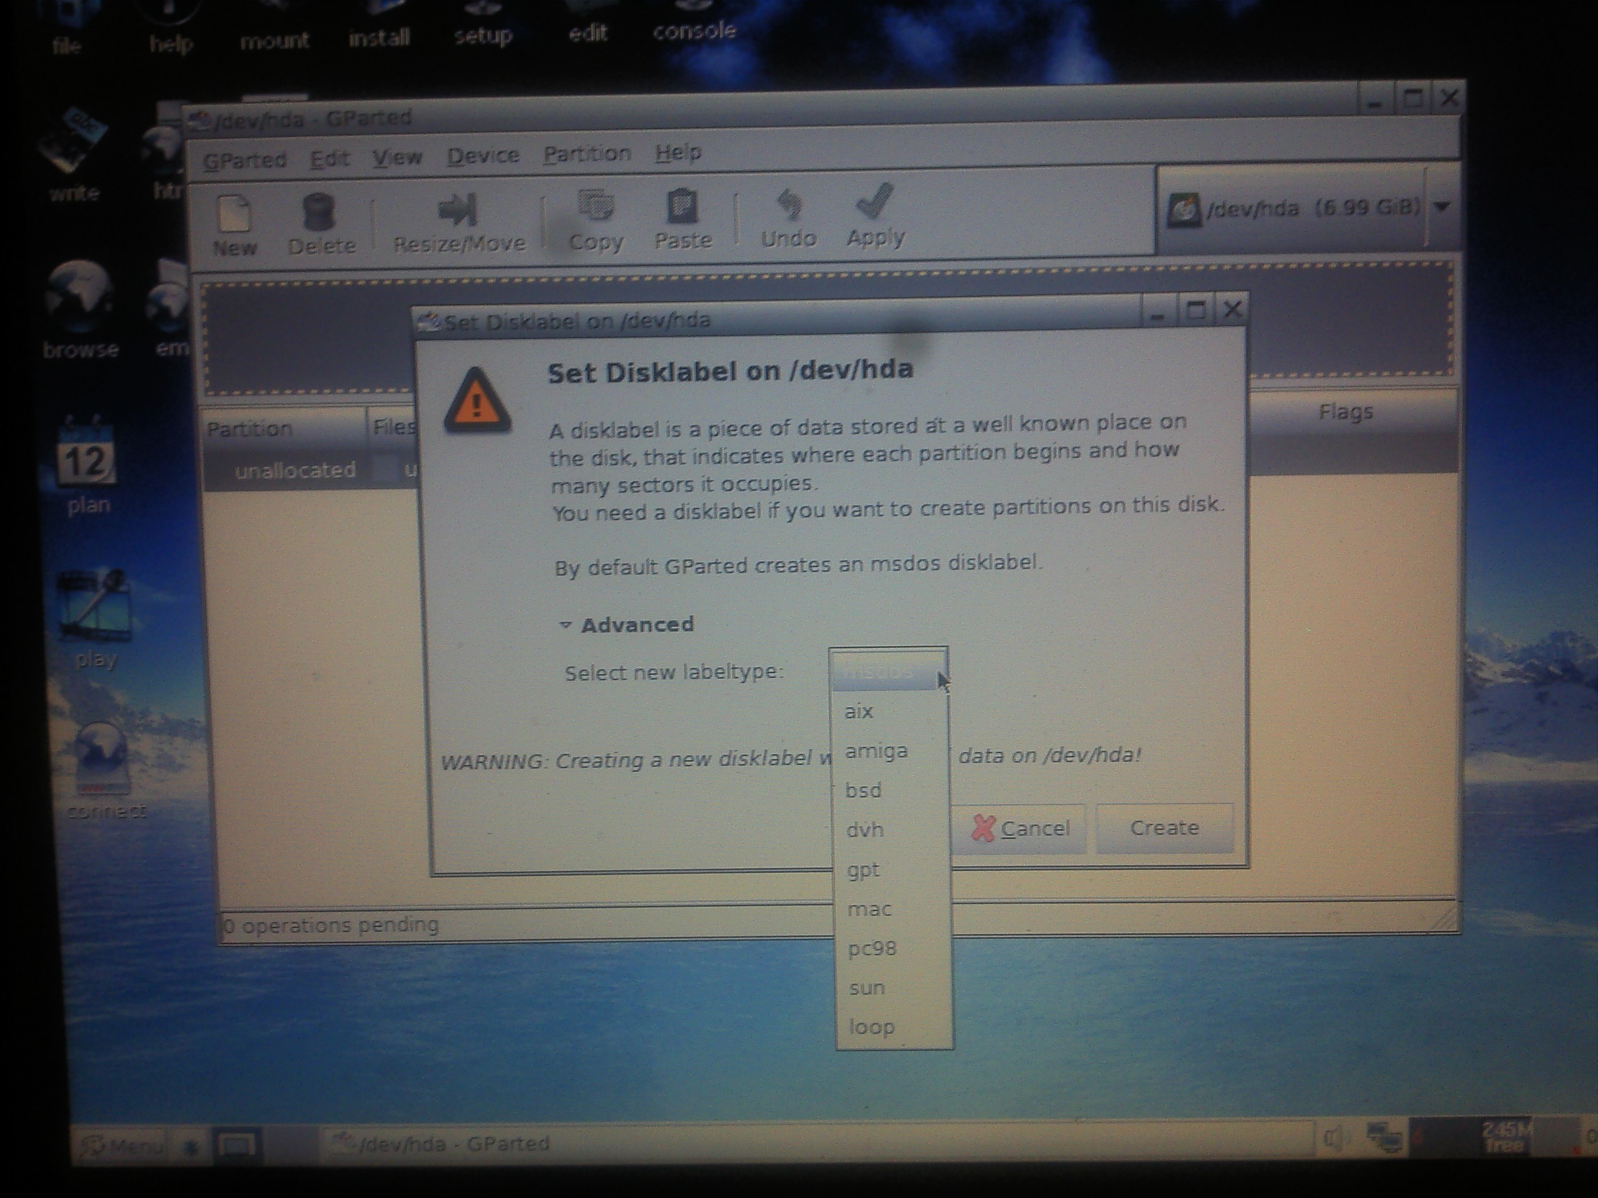
Task: Click the Delete partition toolbar icon
Action: pyautogui.click(x=321, y=224)
